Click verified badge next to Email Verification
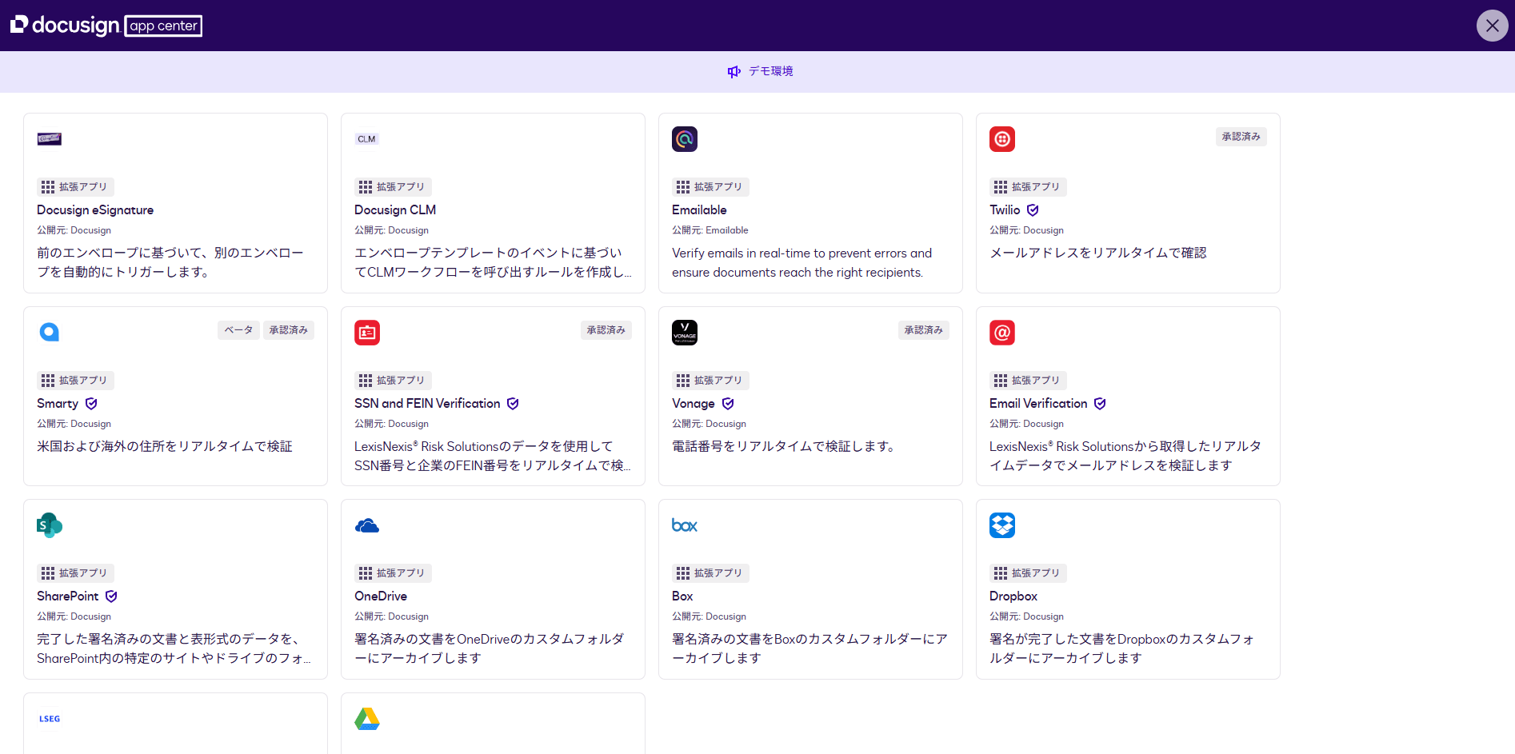Screen dimensions: 1515x754 point(1100,404)
